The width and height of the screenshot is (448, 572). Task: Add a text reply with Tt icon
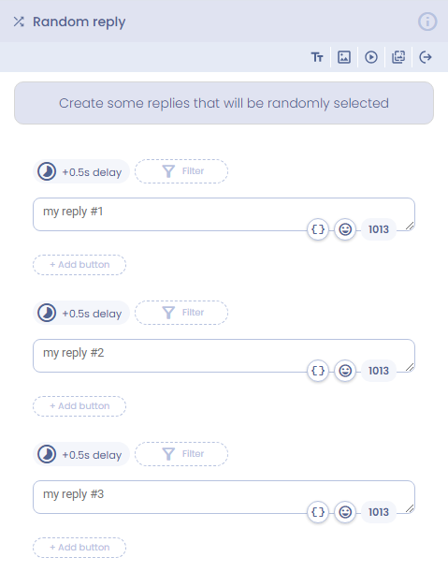(317, 57)
